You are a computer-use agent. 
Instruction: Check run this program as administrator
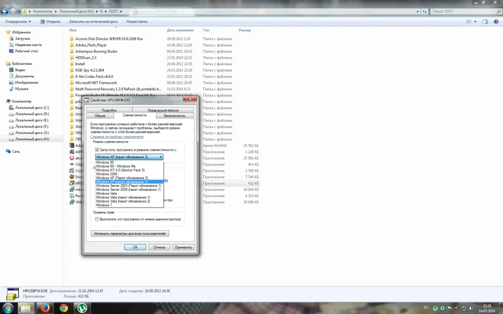pyautogui.click(x=97, y=219)
